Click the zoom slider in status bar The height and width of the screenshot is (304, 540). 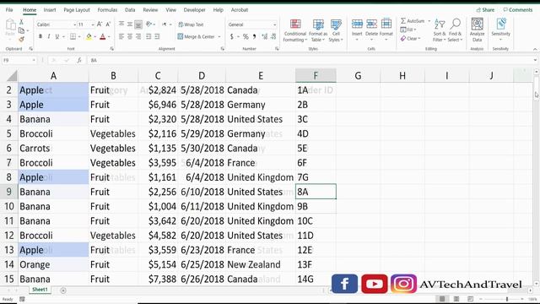click(x=501, y=299)
